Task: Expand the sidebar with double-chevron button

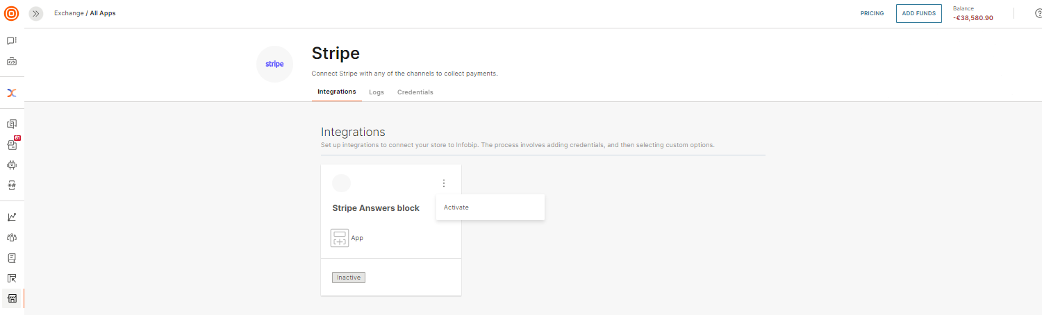Action: 36,13
